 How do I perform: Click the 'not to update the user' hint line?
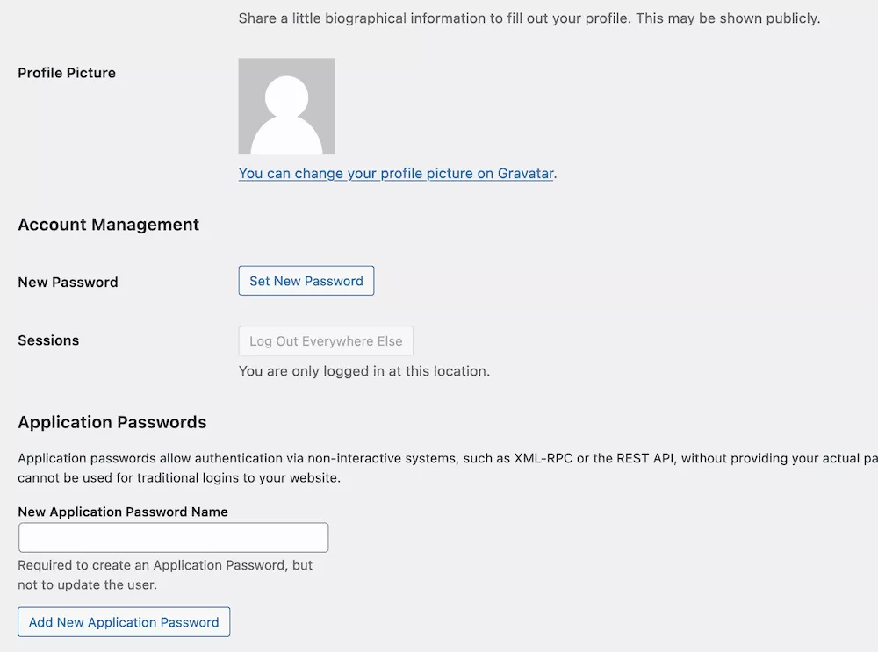coord(87,584)
